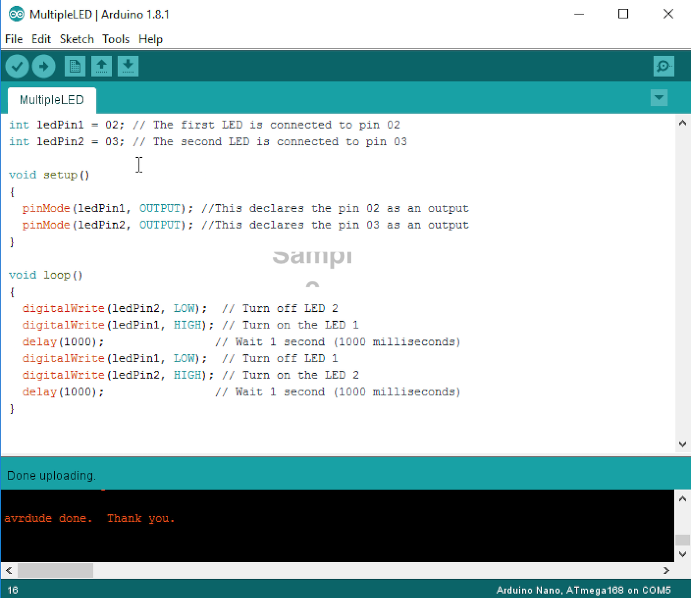Place cursor on 'void loop()' line
Screen dimensions: 691x598
[x=46, y=275]
